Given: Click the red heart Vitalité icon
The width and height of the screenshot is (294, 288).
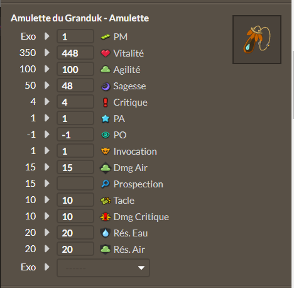Looking at the screenshot, I should coord(106,53).
